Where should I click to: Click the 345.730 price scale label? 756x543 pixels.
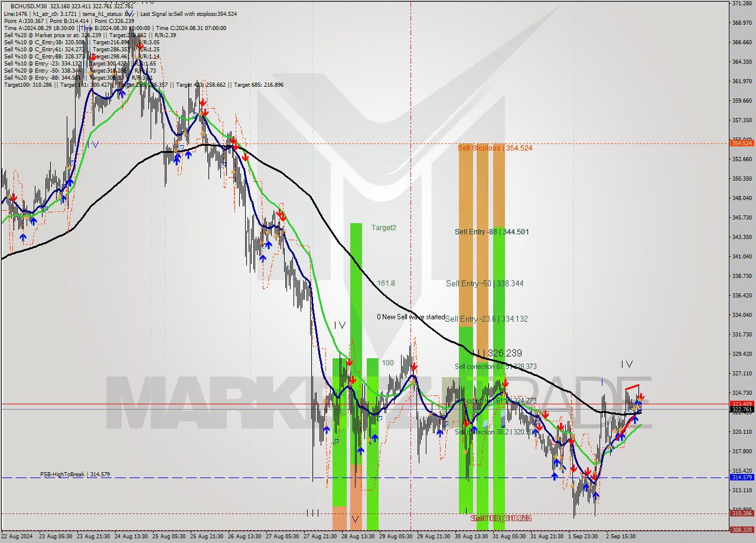pyautogui.click(x=742, y=218)
